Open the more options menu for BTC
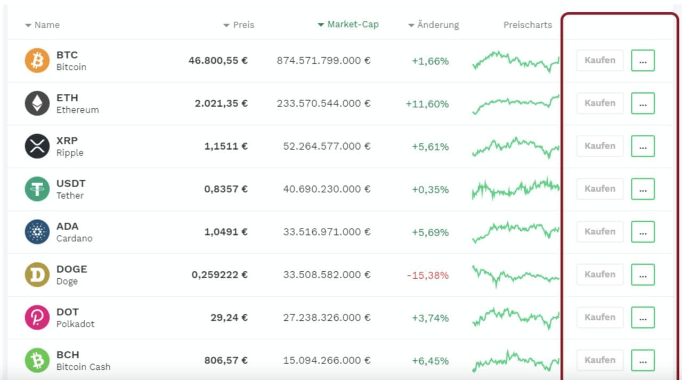The image size is (682, 380). click(643, 61)
